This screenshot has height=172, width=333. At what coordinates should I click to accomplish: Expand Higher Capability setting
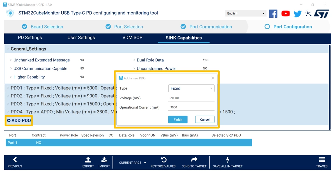11,77
